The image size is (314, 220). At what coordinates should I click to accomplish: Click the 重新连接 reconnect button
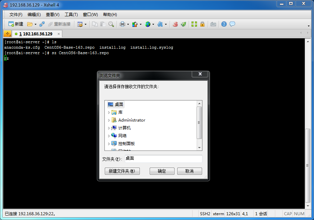59,24
